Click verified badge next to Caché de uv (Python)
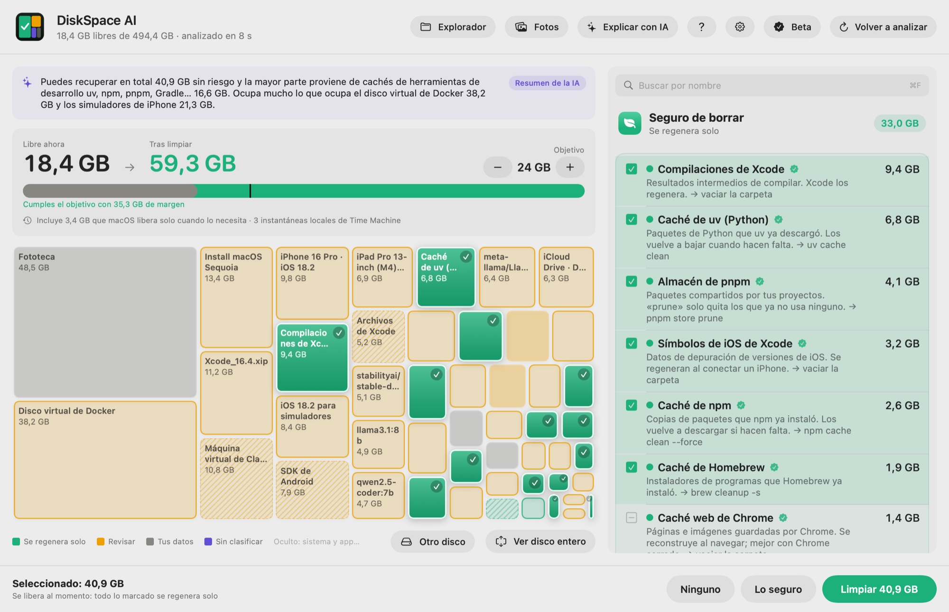The height and width of the screenshot is (612, 949). coord(779,220)
